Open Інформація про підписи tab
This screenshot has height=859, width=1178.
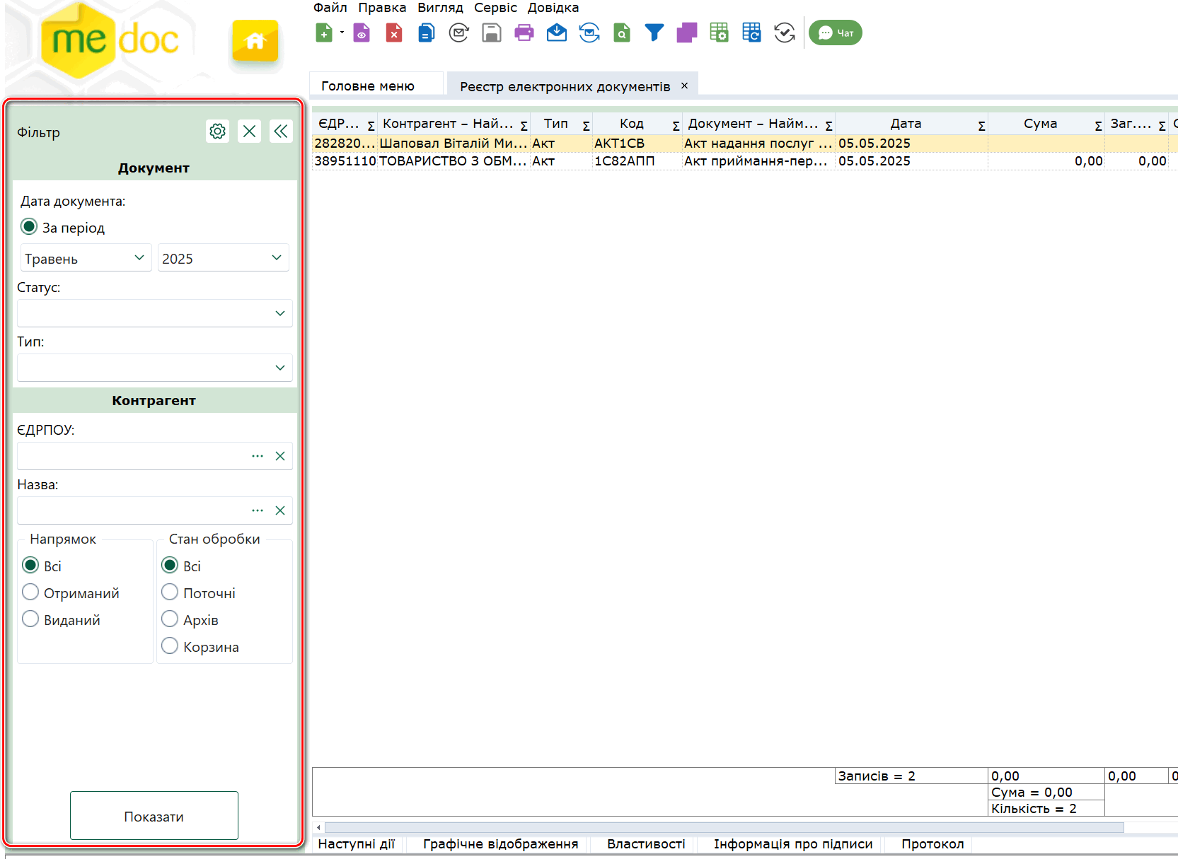click(793, 844)
